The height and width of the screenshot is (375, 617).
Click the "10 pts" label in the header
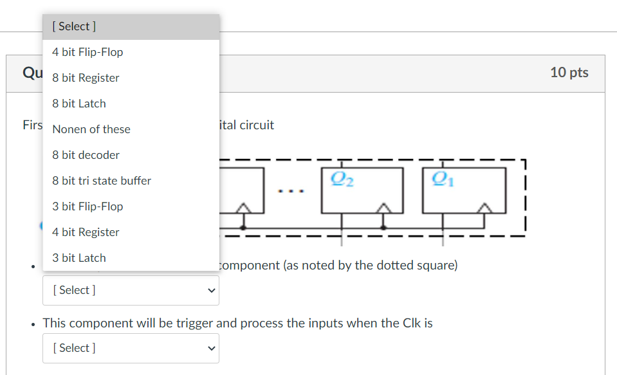569,73
